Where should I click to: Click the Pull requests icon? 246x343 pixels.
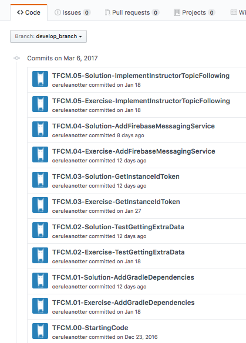click(107, 12)
